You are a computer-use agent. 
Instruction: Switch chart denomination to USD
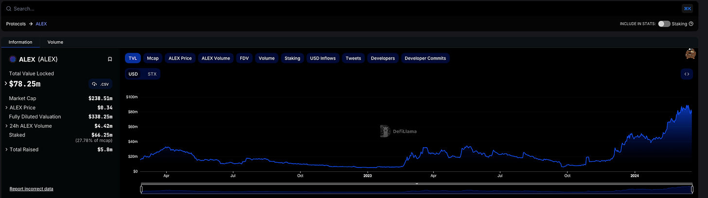[x=133, y=74]
